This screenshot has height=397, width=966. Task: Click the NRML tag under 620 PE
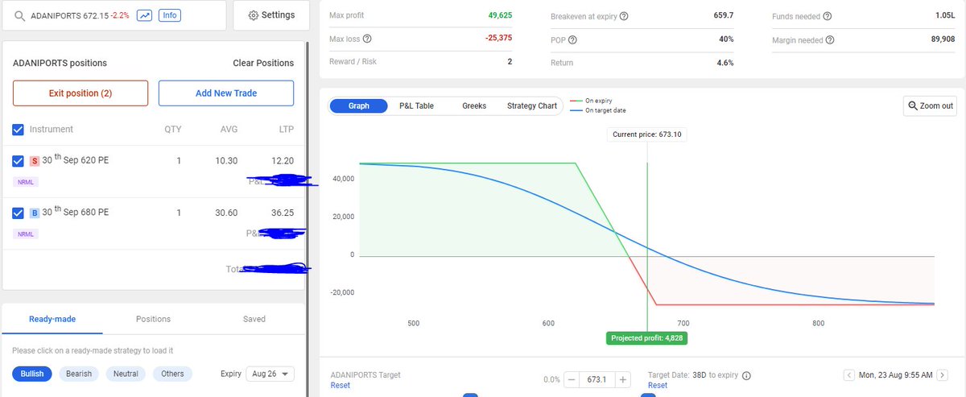point(26,182)
